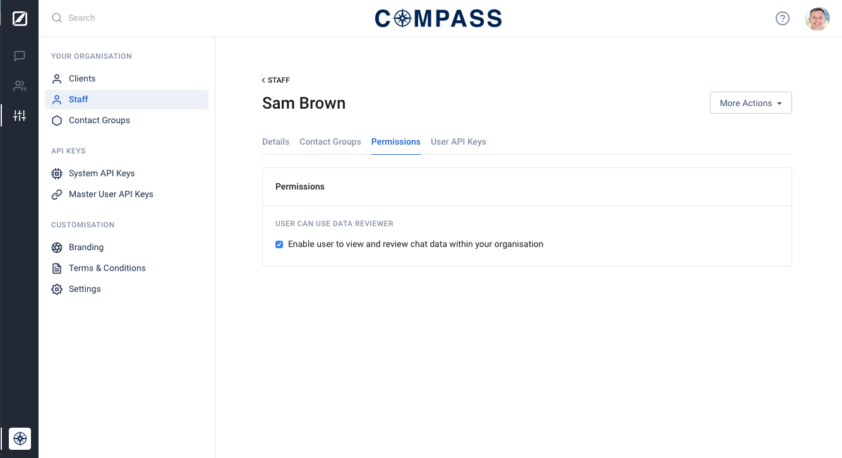
Task: Click the search magnifier icon
Action: 56,18
